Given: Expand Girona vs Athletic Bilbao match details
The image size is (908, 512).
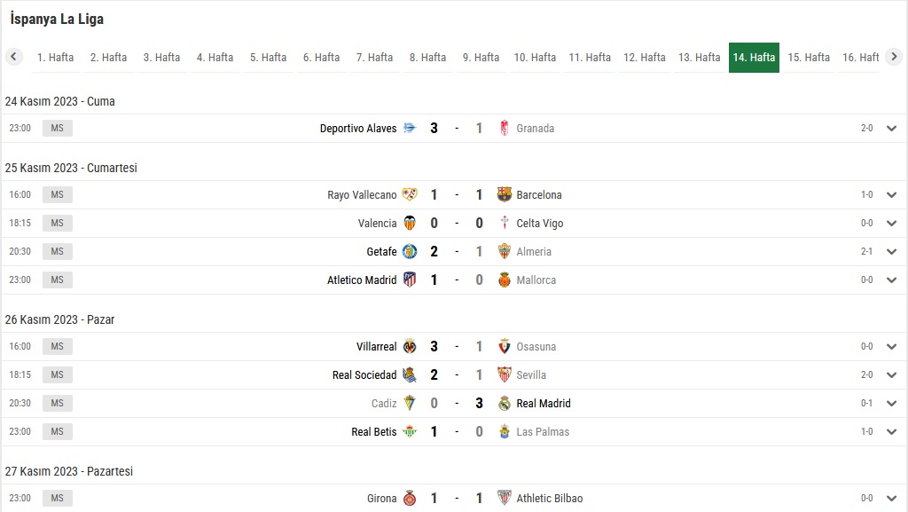Looking at the screenshot, I should click(891, 498).
